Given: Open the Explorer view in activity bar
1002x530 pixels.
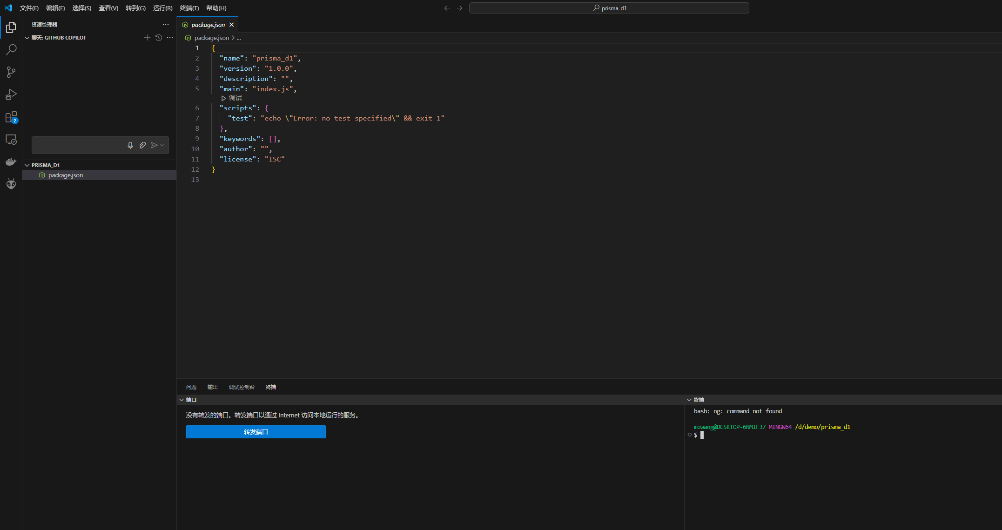Looking at the screenshot, I should (11, 27).
